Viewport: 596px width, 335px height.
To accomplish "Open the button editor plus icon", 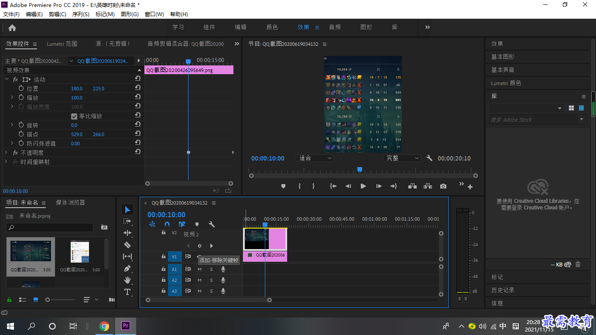I will [x=470, y=187].
